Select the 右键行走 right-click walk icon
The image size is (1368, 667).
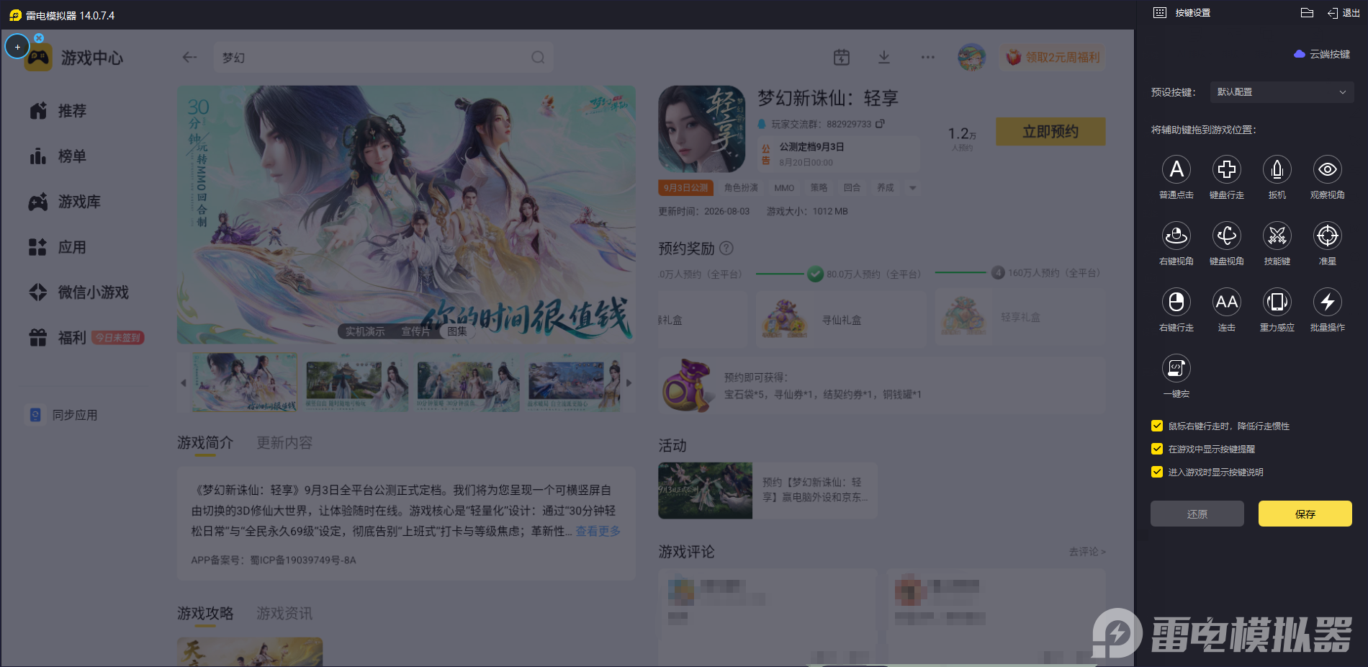[x=1176, y=302]
